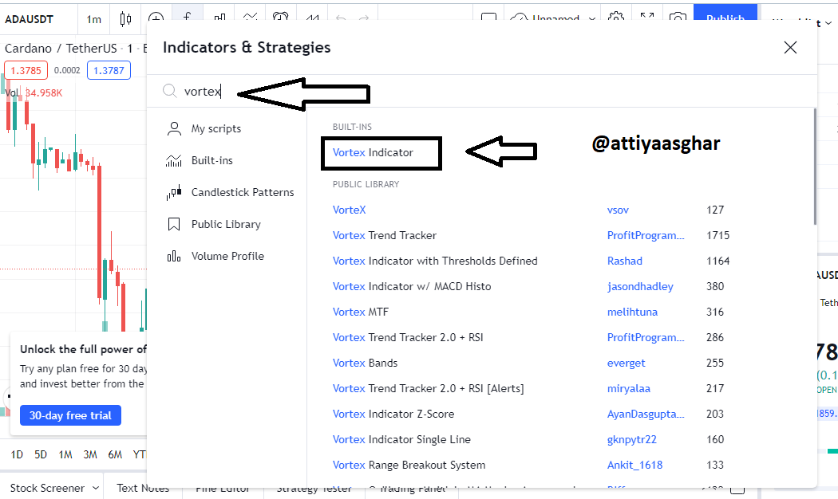Open author profile vsov
This screenshot has height=499, width=838.
point(618,210)
